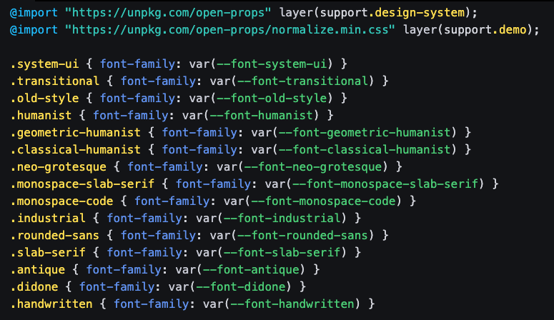The height and width of the screenshot is (320, 554).
Task: Click the .antique selector
Action: tap(37, 270)
